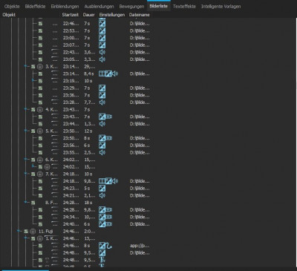The width and height of the screenshot is (297, 271).
Task: Click the Startzeit column header
Action: [x=71, y=15]
